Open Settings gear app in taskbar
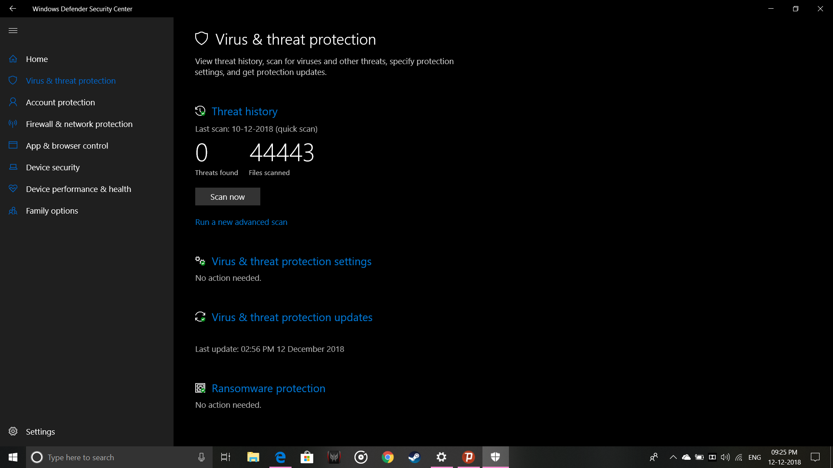833x468 pixels. (442, 457)
